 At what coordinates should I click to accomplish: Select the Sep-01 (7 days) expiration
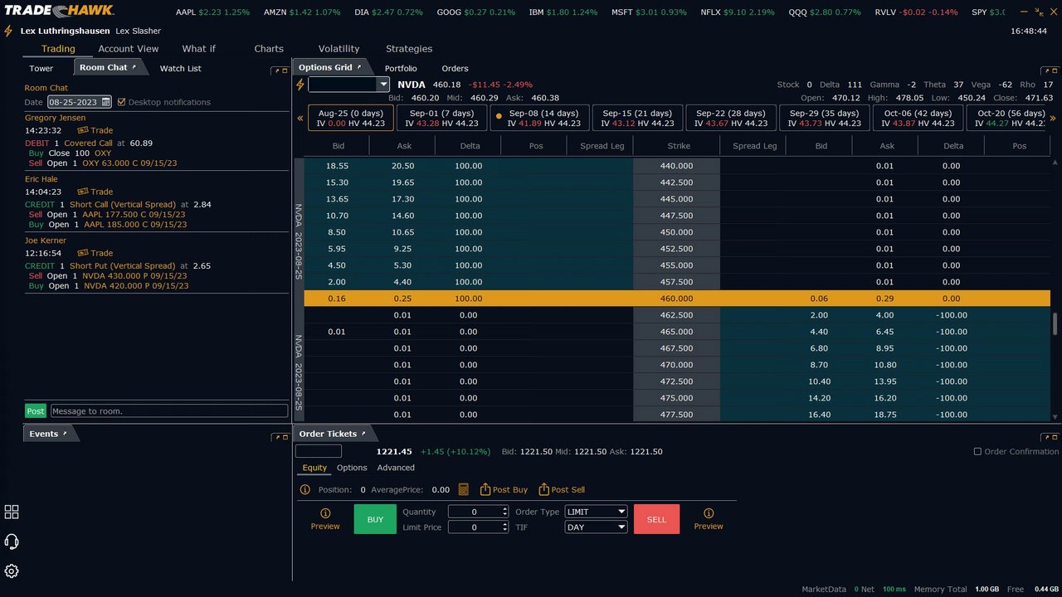[x=441, y=118]
